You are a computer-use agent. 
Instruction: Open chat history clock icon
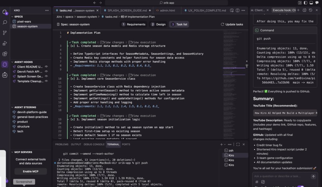[x=310, y=10]
